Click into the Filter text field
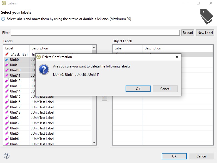The image size is (217, 163). [95, 33]
